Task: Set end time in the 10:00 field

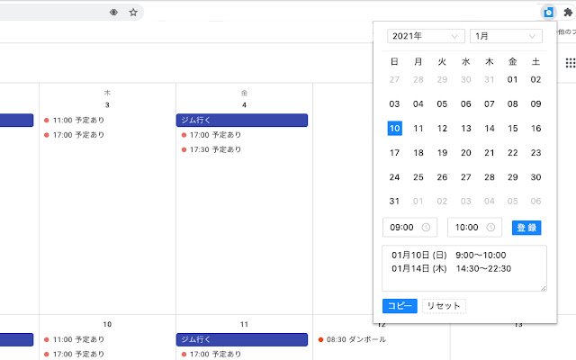Action: coord(474,228)
